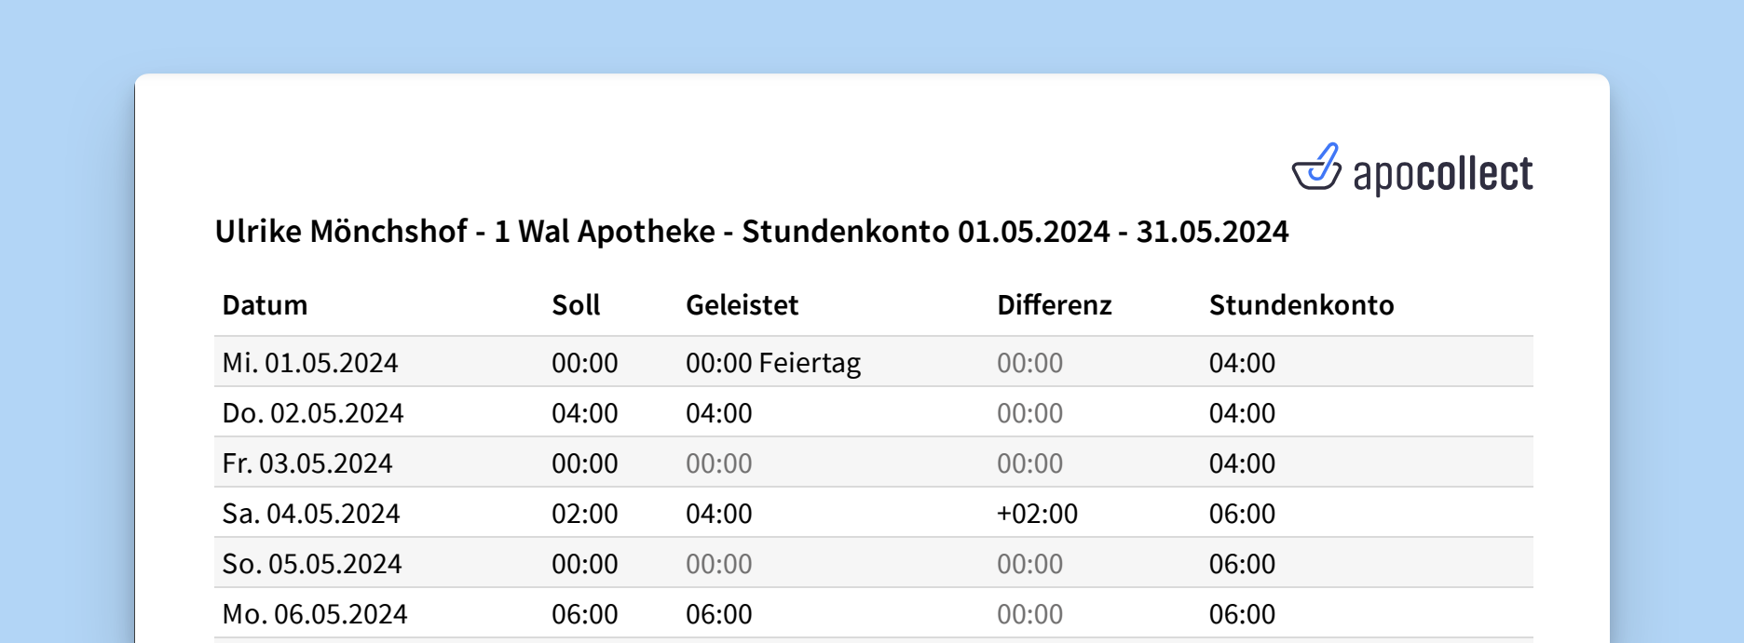
Task: Select the Do. 02.05.2024 row date
Action: pyautogui.click(x=312, y=413)
